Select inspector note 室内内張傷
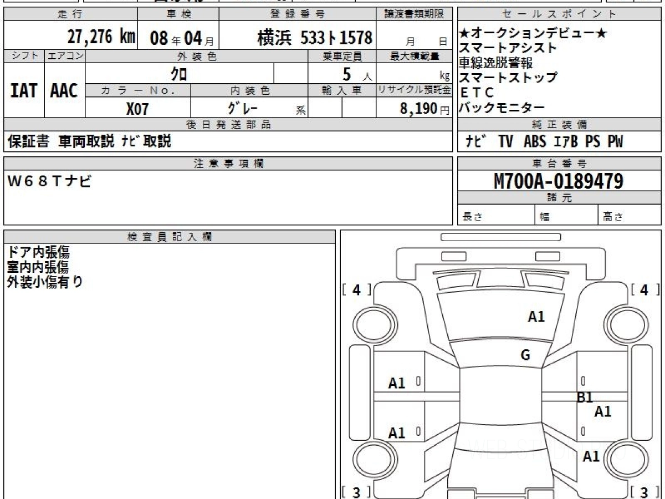The height and width of the screenshot is (499, 665). click(38, 267)
